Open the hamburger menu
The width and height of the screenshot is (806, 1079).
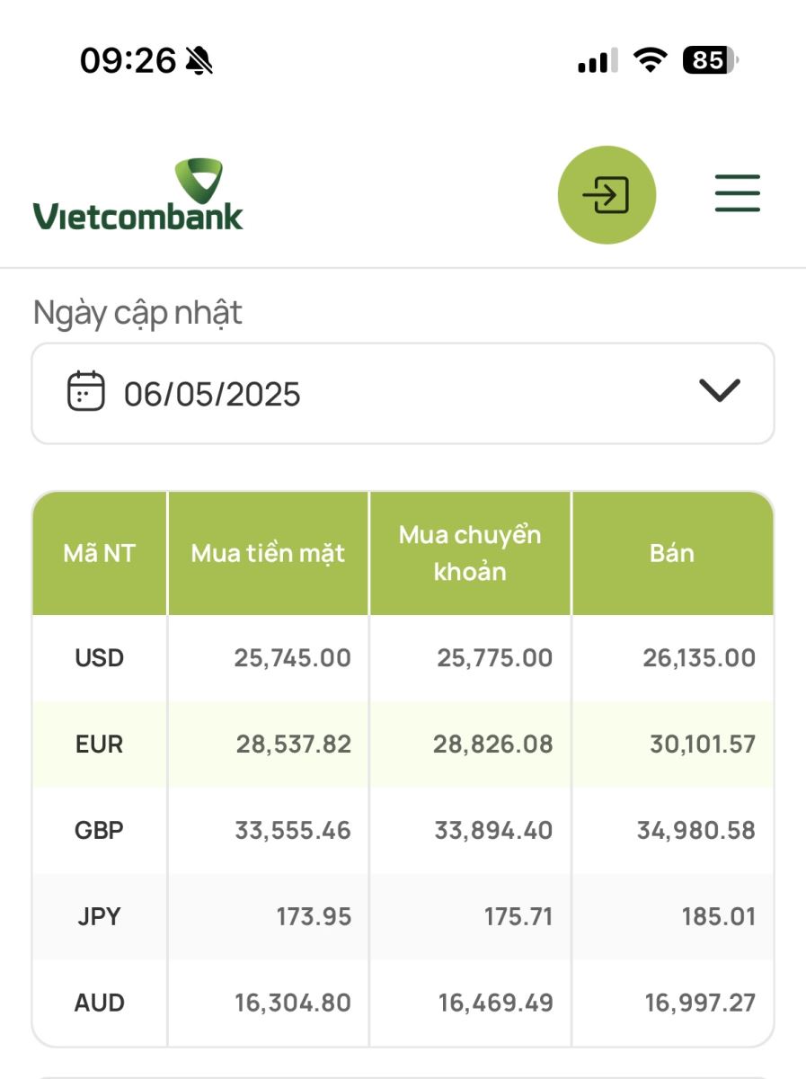click(x=738, y=193)
